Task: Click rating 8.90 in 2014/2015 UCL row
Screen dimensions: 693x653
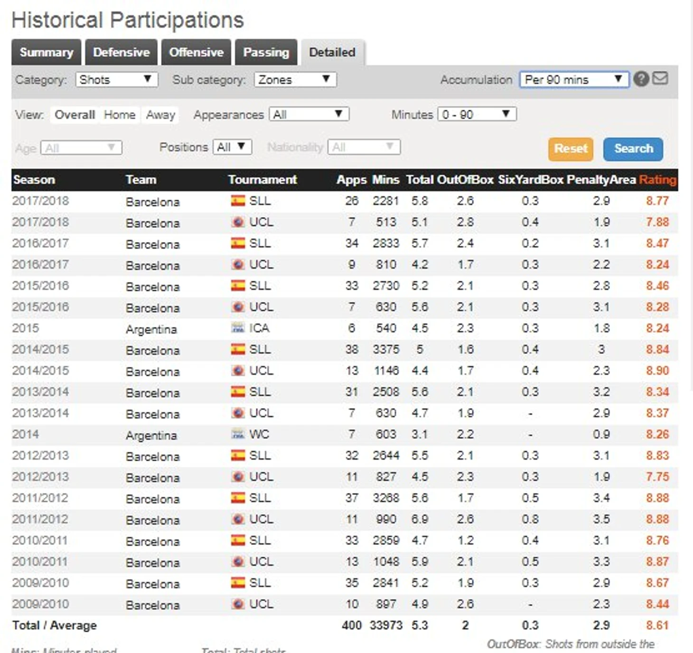Action: [x=657, y=371]
